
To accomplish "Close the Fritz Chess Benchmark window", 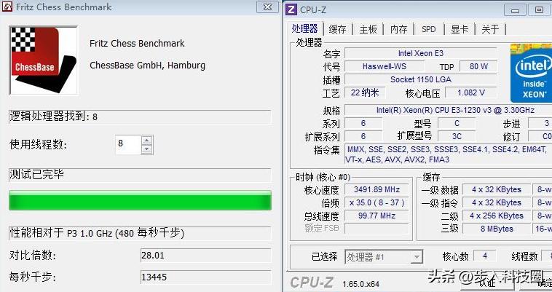I will point(267,7).
